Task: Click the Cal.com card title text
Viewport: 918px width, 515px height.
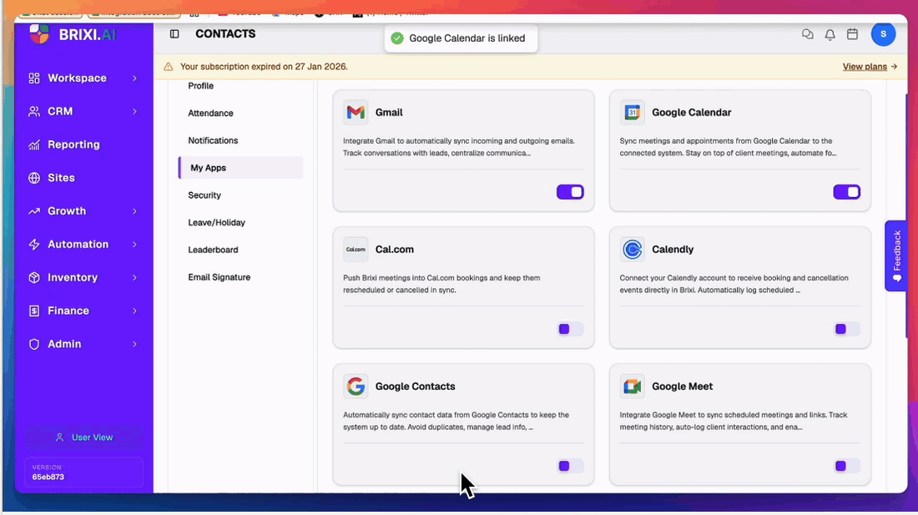Action: [395, 250]
